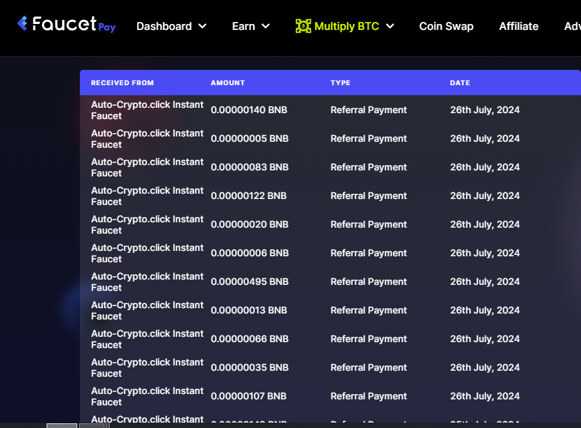Select the 0.00000020 BNB amount
The height and width of the screenshot is (428, 581).
(250, 224)
